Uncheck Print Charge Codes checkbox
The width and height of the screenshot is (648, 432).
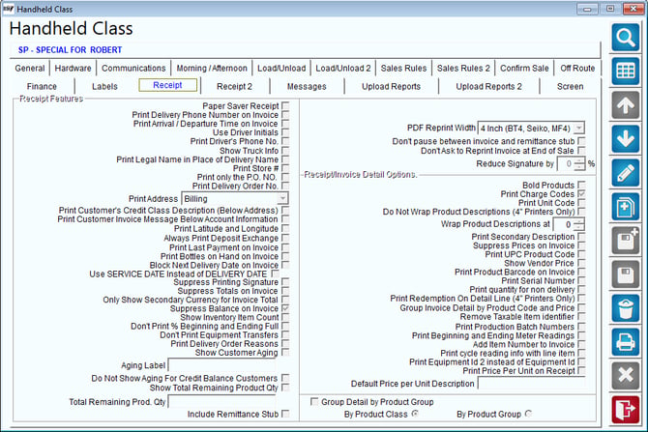click(x=581, y=193)
